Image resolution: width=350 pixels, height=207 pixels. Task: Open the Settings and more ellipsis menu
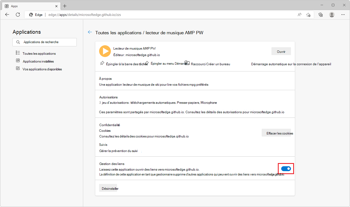coord(343,15)
